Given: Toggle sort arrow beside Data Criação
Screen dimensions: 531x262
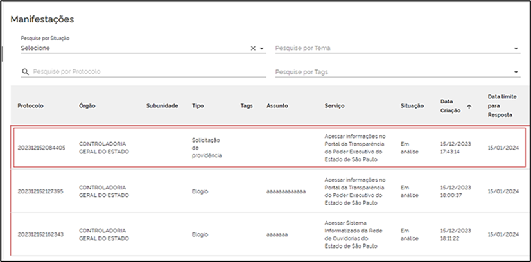Looking at the screenshot, I should pos(469,107).
